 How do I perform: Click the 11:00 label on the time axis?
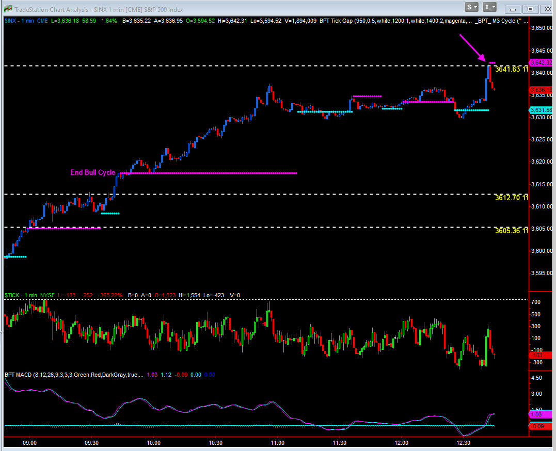pyautogui.click(x=278, y=443)
